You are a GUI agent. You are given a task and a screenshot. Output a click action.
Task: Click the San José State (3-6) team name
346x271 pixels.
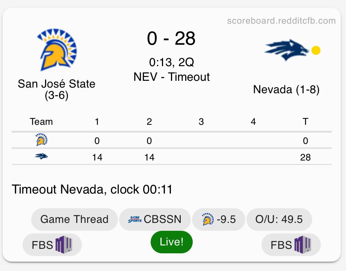(57, 89)
